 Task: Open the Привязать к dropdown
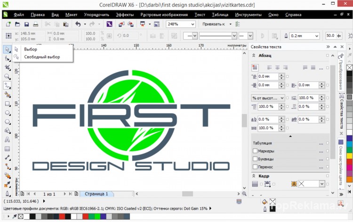click(231, 24)
